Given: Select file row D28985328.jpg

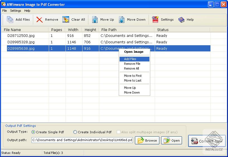Looking at the screenshot, I should pyautogui.click(x=106, y=42).
